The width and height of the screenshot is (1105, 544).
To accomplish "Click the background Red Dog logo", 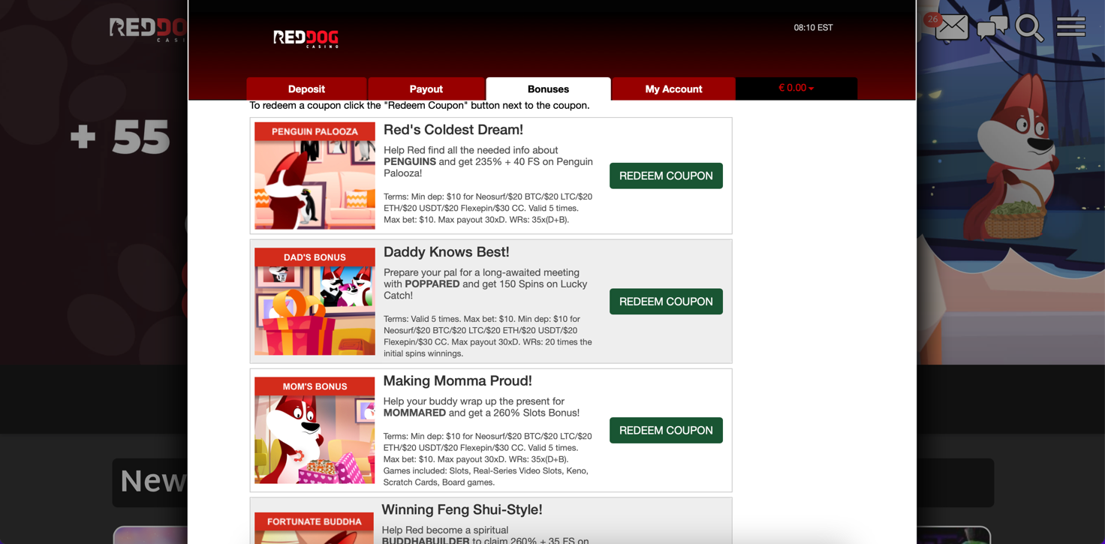I will coord(148,29).
